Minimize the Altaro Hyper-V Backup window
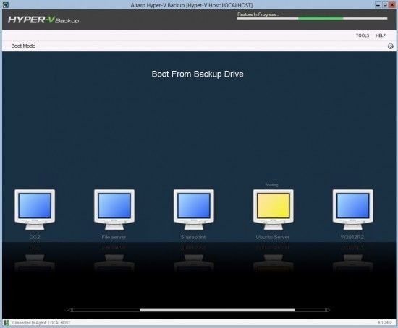 tap(378, 5)
